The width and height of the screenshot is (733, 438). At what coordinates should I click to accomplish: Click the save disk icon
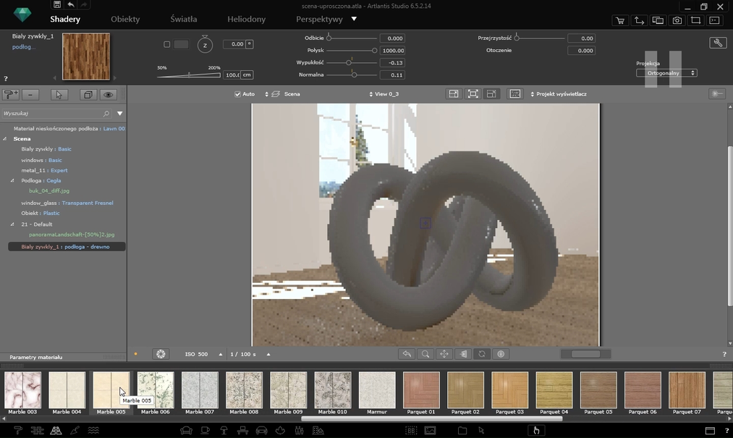click(x=56, y=5)
